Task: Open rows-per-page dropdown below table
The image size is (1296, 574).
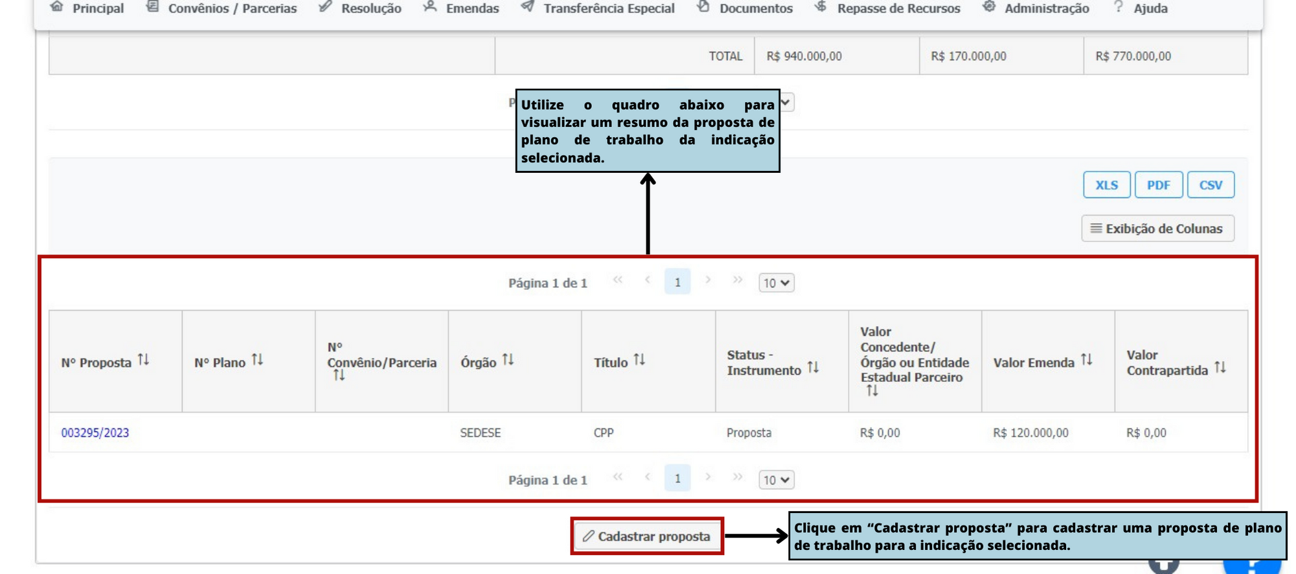Action: pos(776,480)
